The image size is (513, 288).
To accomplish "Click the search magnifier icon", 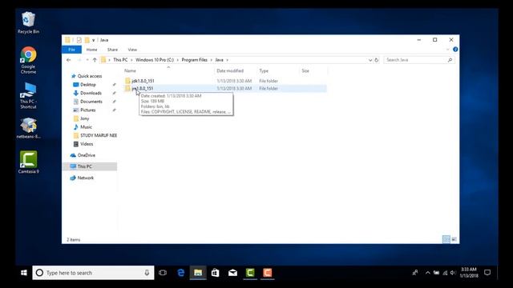I will 450,60.
